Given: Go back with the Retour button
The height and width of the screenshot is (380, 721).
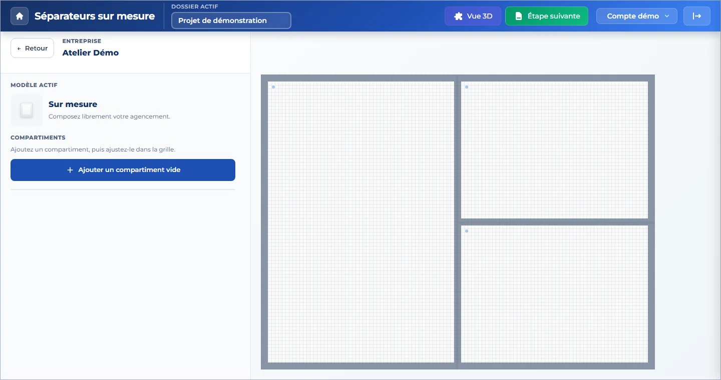Looking at the screenshot, I should pyautogui.click(x=32, y=48).
